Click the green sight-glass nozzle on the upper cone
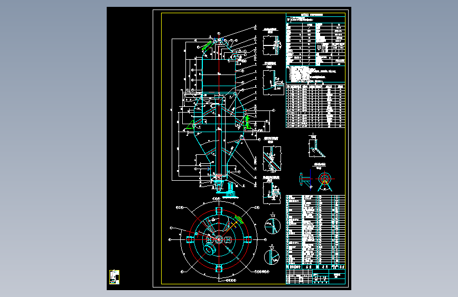458x297 pixels. 207,47
